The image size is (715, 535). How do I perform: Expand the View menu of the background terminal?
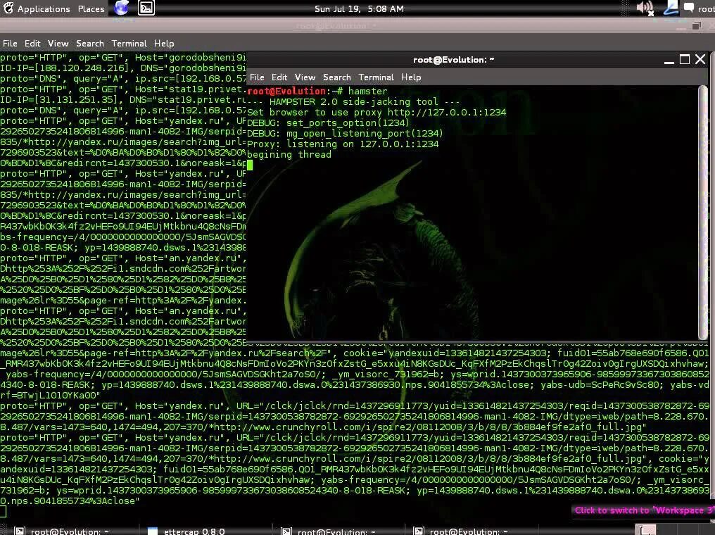[x=58, y=43]
